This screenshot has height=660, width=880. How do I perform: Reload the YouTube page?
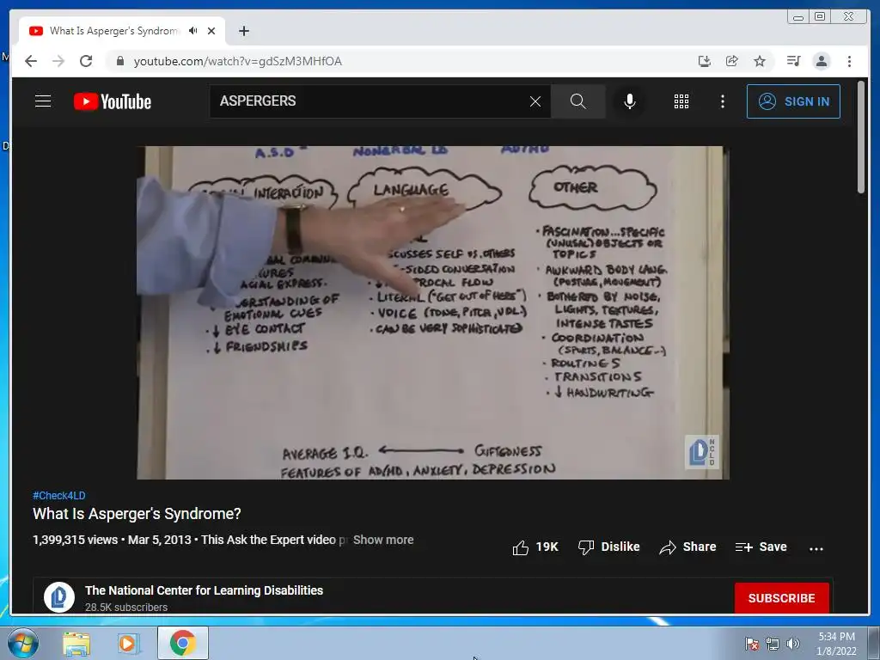coord(86,61)
